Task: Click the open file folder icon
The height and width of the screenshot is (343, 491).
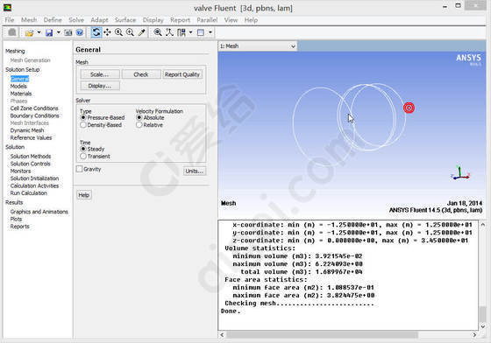Action: (x=29, y=32)
